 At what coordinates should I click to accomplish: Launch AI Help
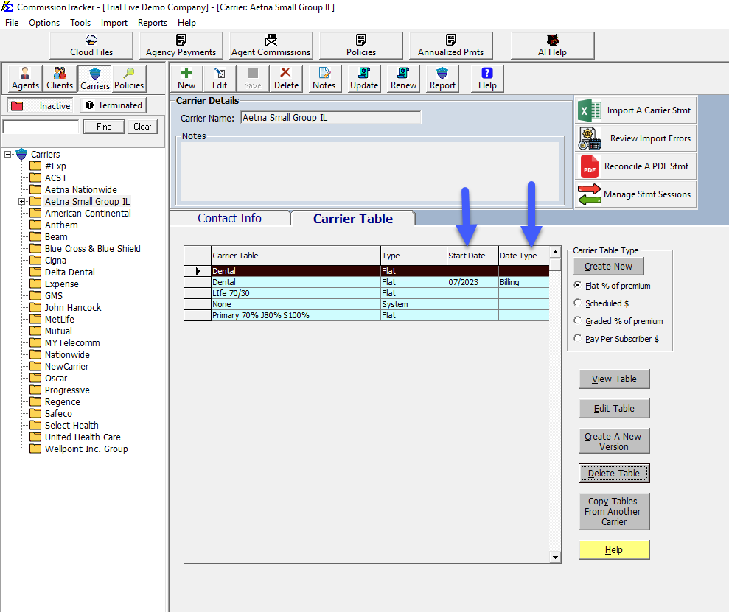point(552,45)
